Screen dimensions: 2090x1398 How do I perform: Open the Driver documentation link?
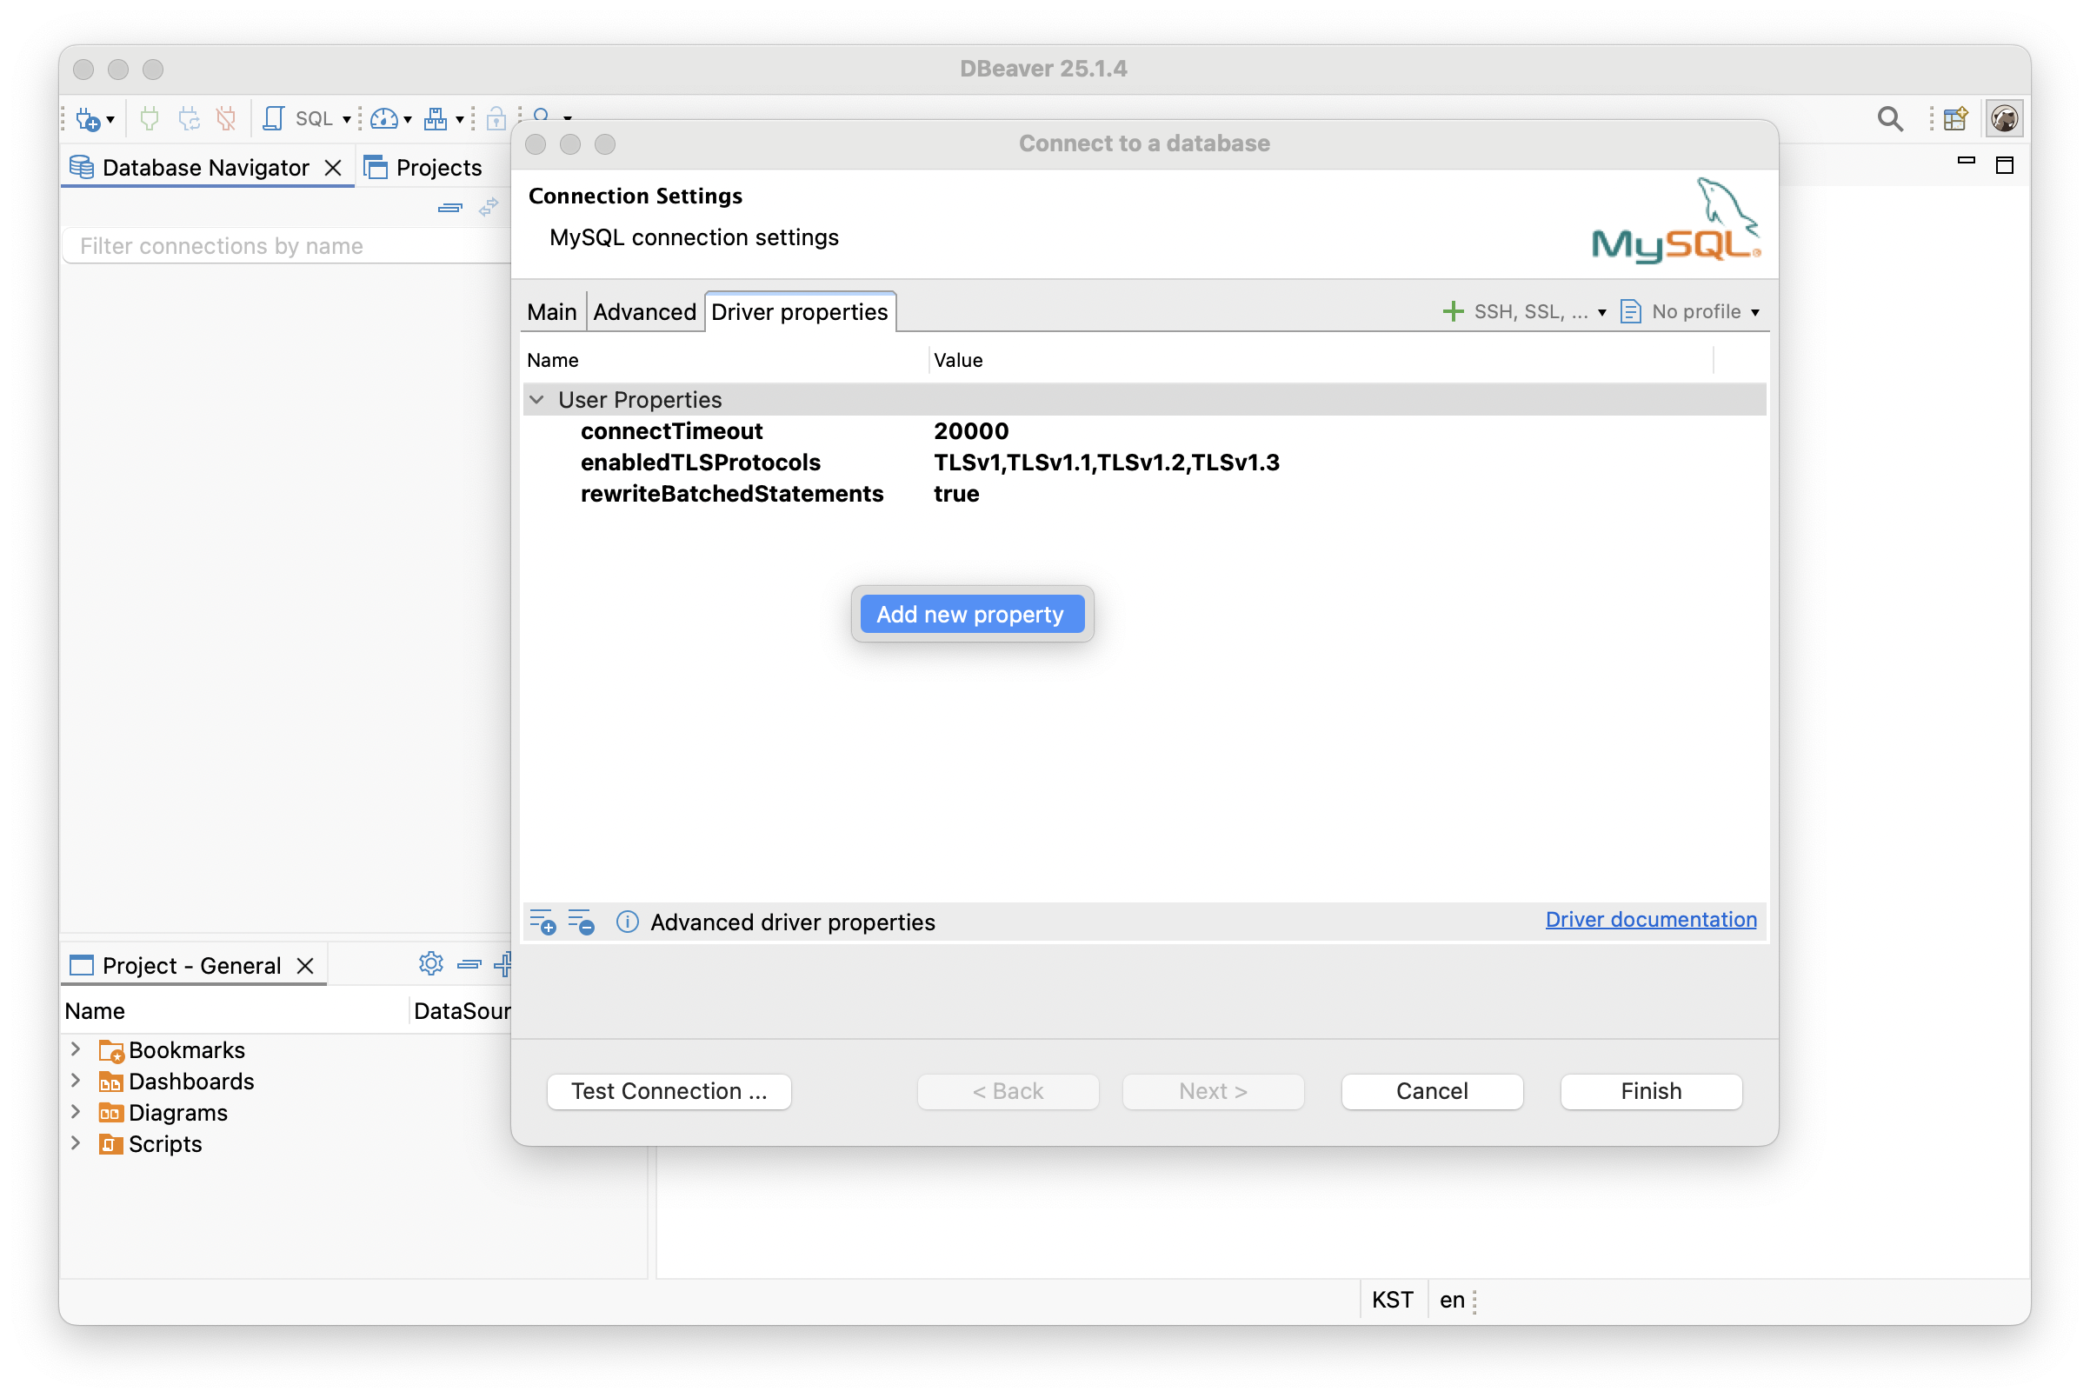pos(1650,919)
